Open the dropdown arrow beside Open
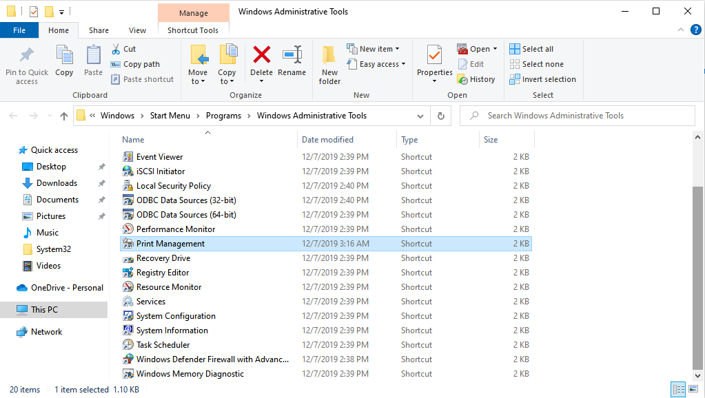 [x=495, y=49]
